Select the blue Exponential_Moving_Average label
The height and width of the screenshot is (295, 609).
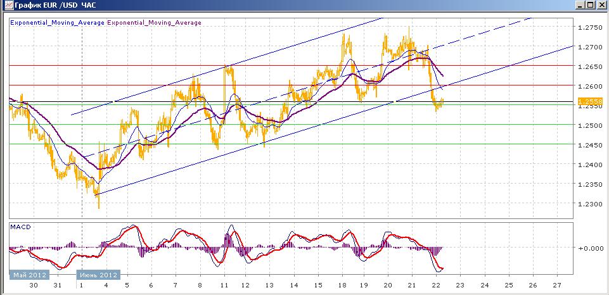click(58, 23)
